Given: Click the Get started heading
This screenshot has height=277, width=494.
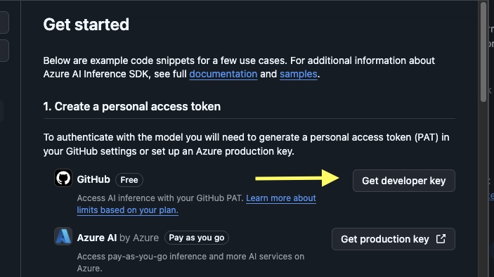Looking at the screenshot, I should point(86,25).
